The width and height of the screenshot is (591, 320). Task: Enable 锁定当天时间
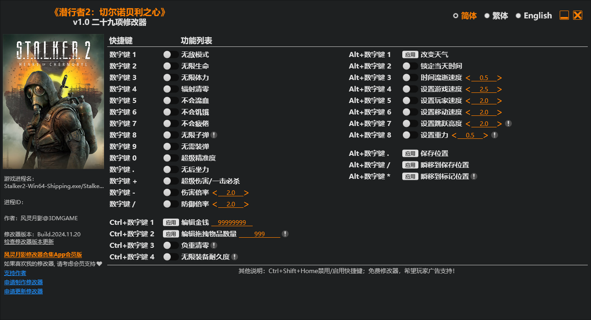pyautogui.click(x=406, y=66)
